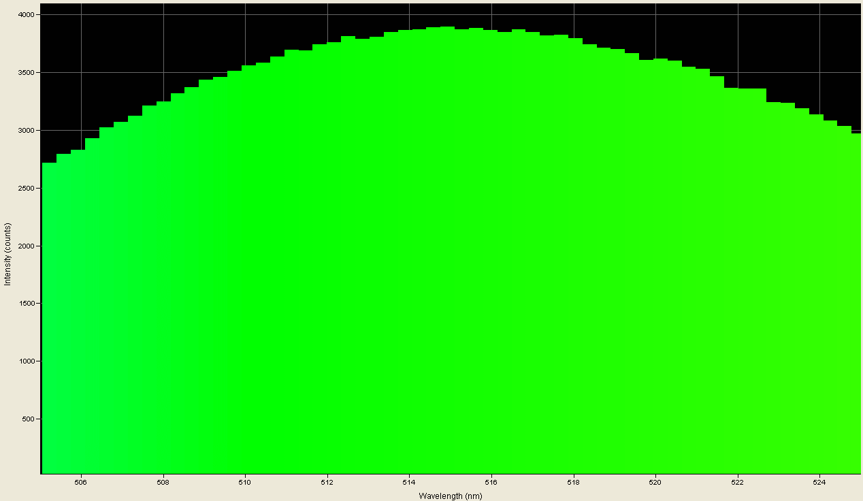
Task: Click the 2000 intensity tick label
Action: tap(26, 246)
